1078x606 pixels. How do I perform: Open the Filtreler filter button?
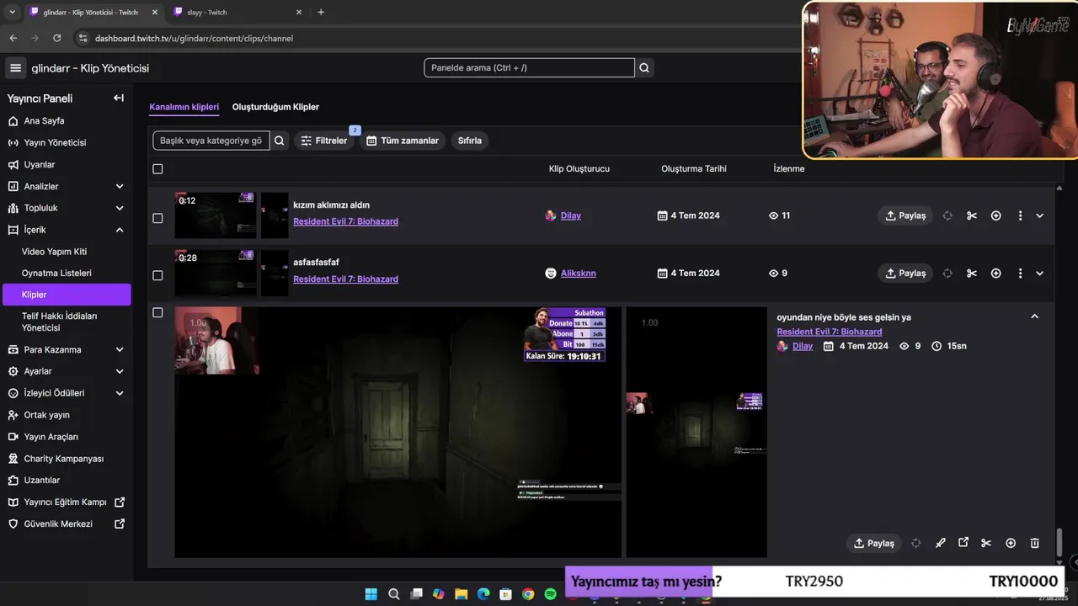[x=324, y=141]
